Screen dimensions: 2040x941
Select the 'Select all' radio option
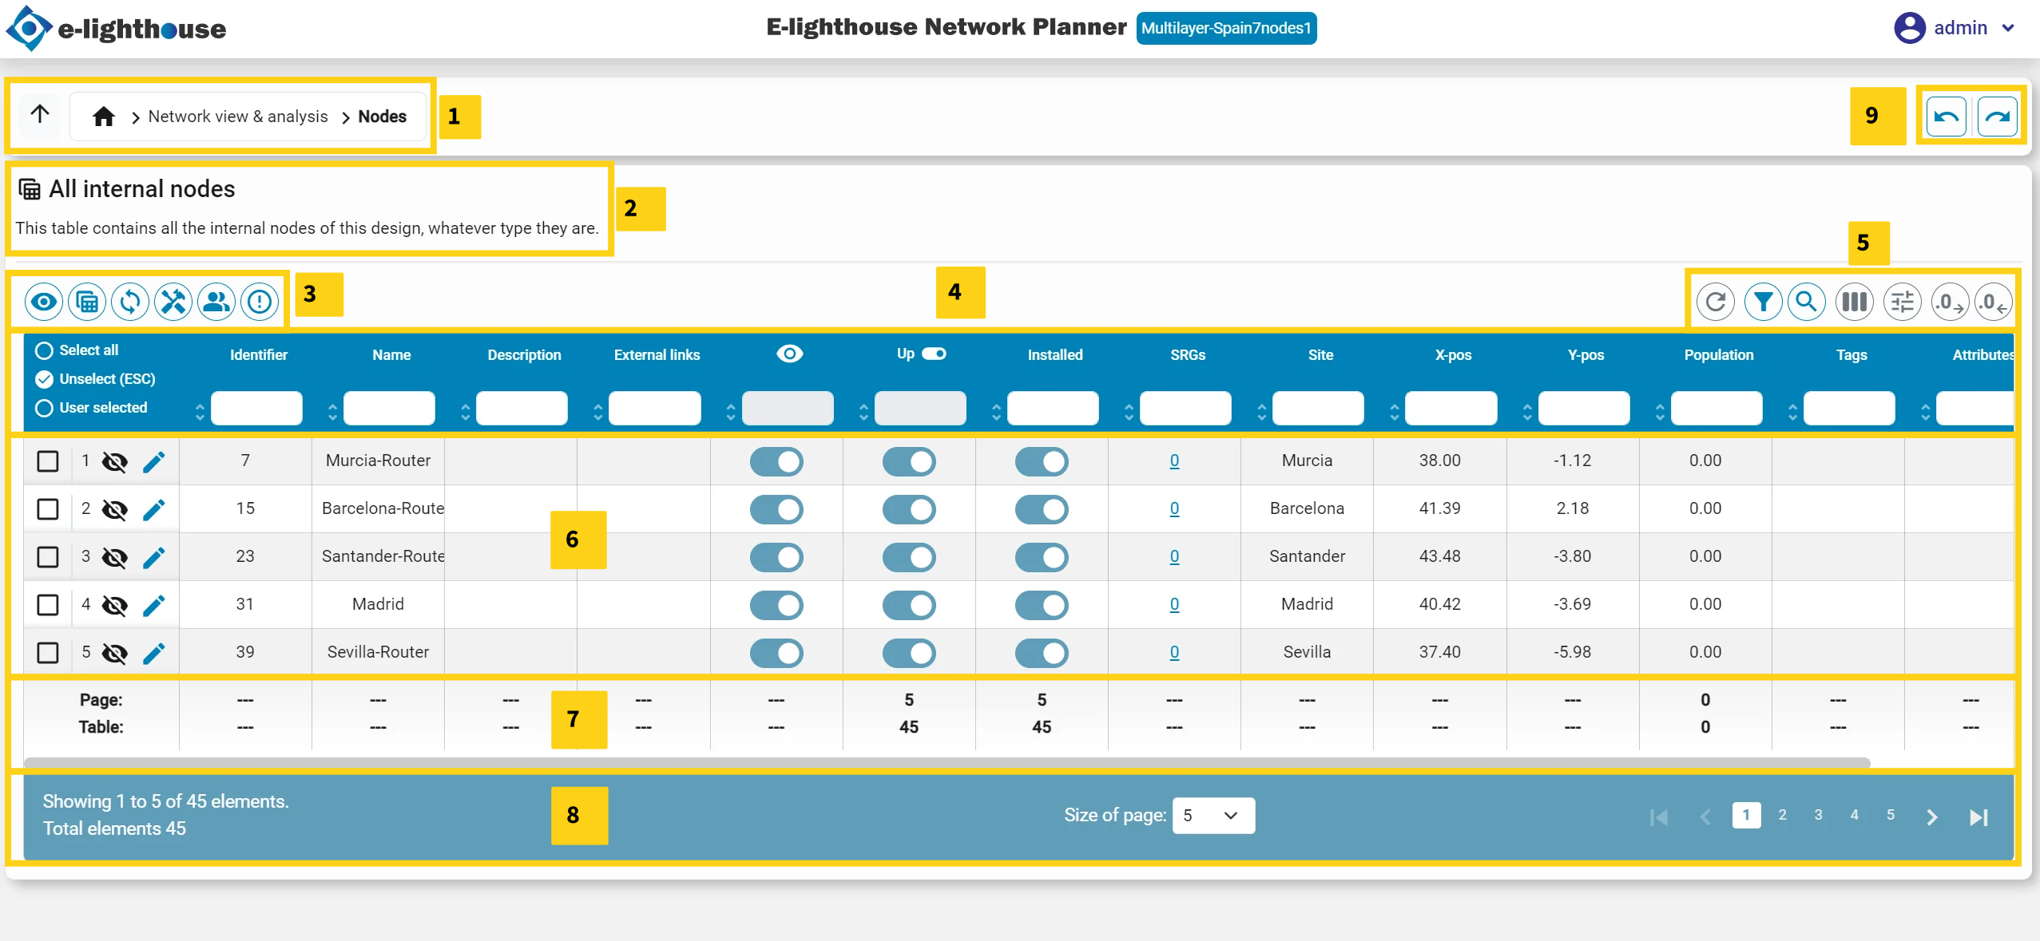45,350
